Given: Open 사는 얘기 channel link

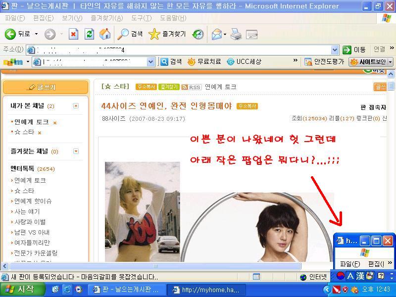Looking at the screenshot, I should pyautogui.click(x=27, y=212).
